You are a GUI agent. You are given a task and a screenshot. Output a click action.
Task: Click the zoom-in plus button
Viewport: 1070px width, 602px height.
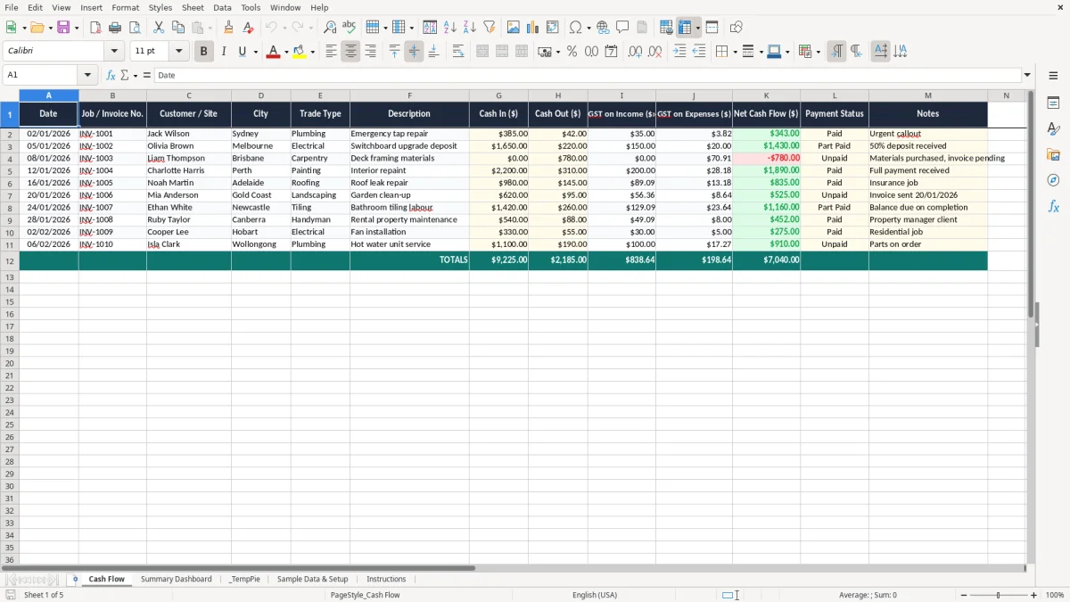1034,595
